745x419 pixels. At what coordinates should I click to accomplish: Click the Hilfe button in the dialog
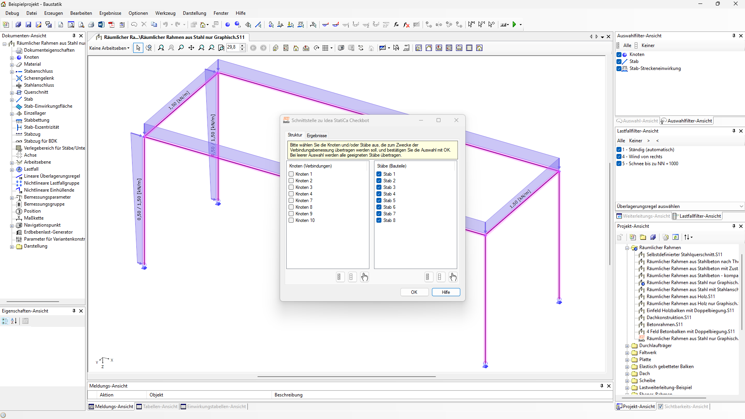pos(446,292)
